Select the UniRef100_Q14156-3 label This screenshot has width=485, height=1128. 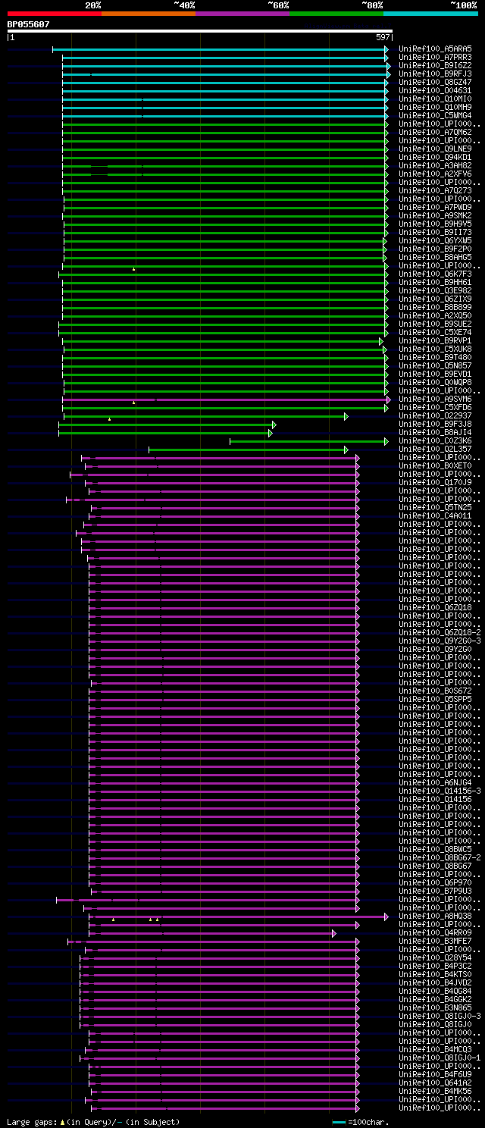440,791
